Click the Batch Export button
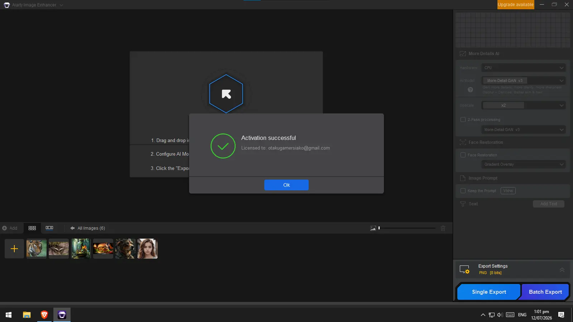Viewport: 573px width, 322px height. (x=545, y=292)
